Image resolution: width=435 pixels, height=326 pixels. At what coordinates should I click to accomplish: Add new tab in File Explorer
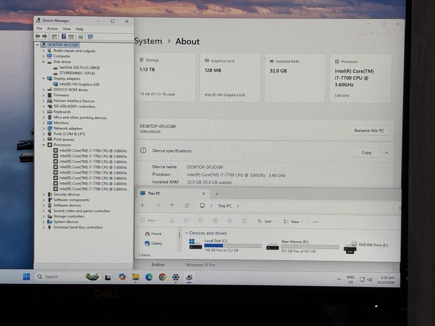(217, 194)
